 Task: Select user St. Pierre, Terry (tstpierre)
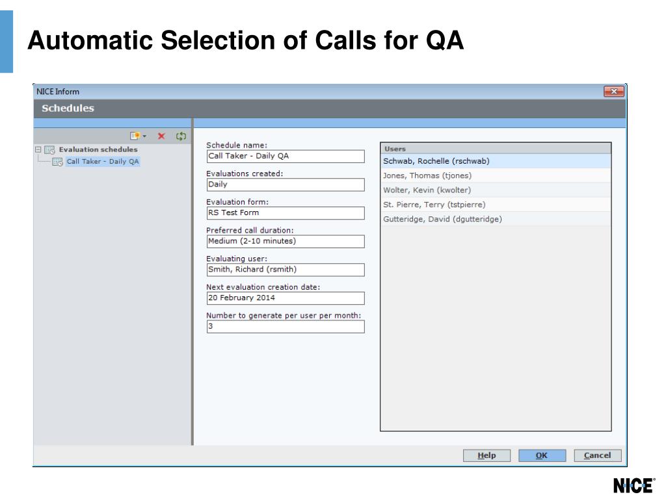point(496,205)
